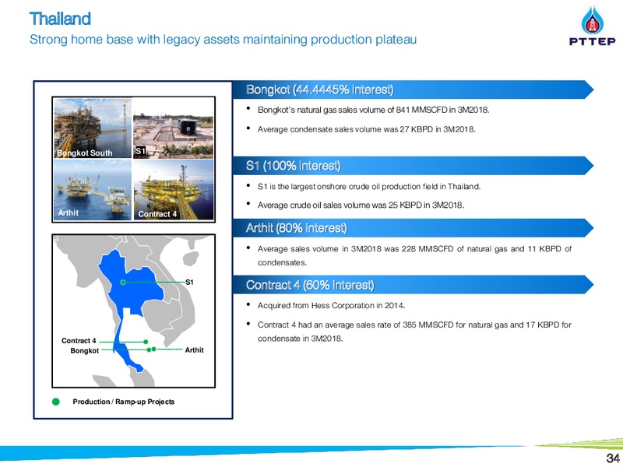
Task: Click the S1 largest onshore field line
Action: (x=369, y=186)
